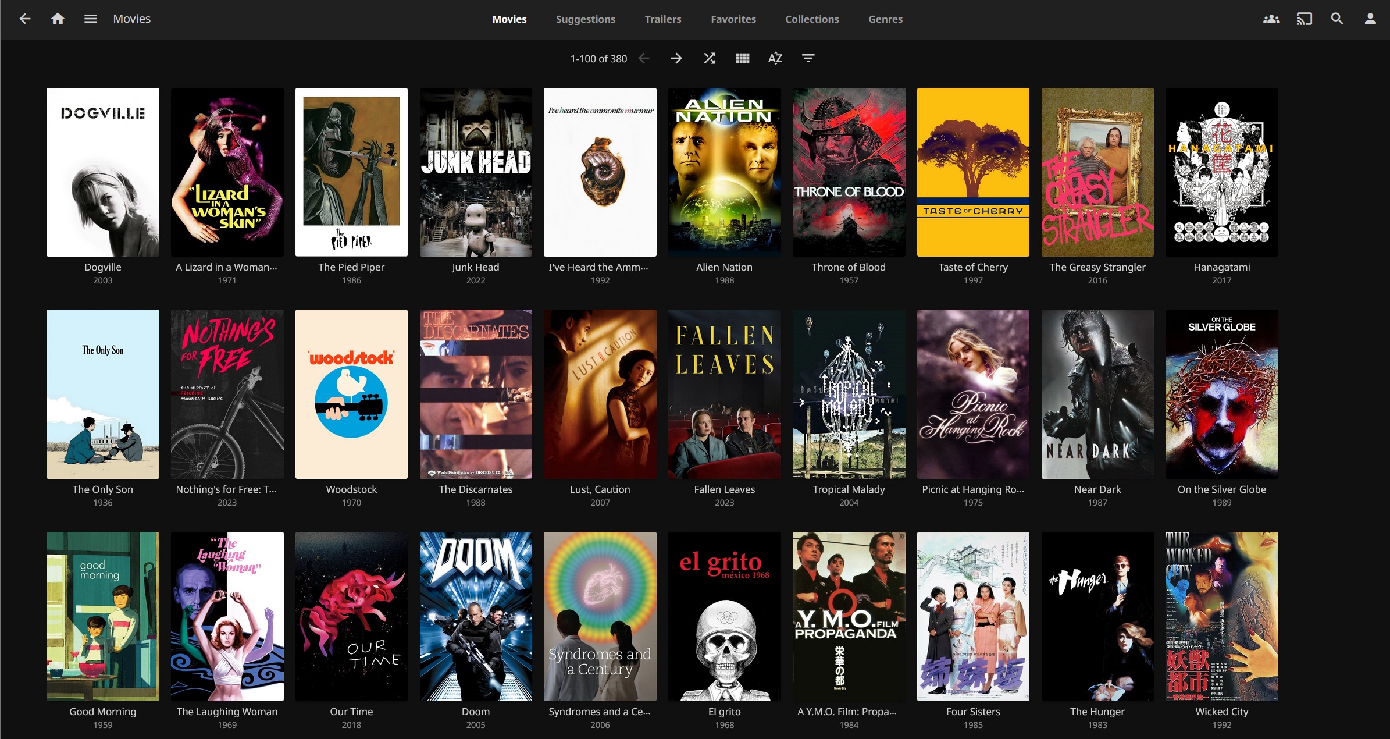The height and width of the screenshot is (739, 1390).
Task: Click the 'Junk Head' title text
Action: 476,267
